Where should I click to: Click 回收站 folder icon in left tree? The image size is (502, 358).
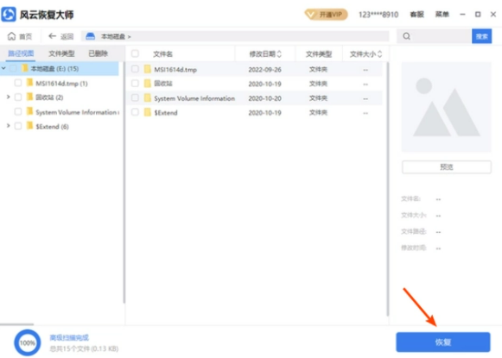pos(29,97)
